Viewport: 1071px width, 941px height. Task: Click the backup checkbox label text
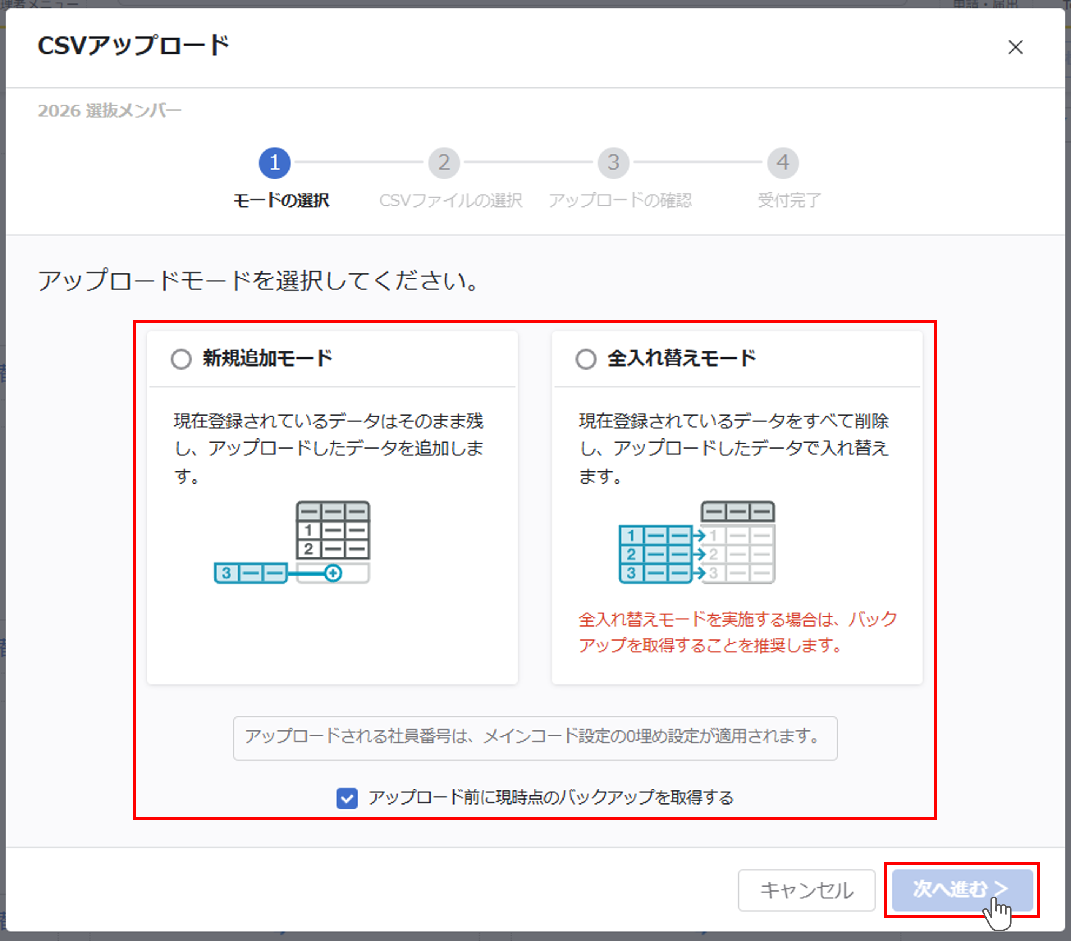click(550, 798)
